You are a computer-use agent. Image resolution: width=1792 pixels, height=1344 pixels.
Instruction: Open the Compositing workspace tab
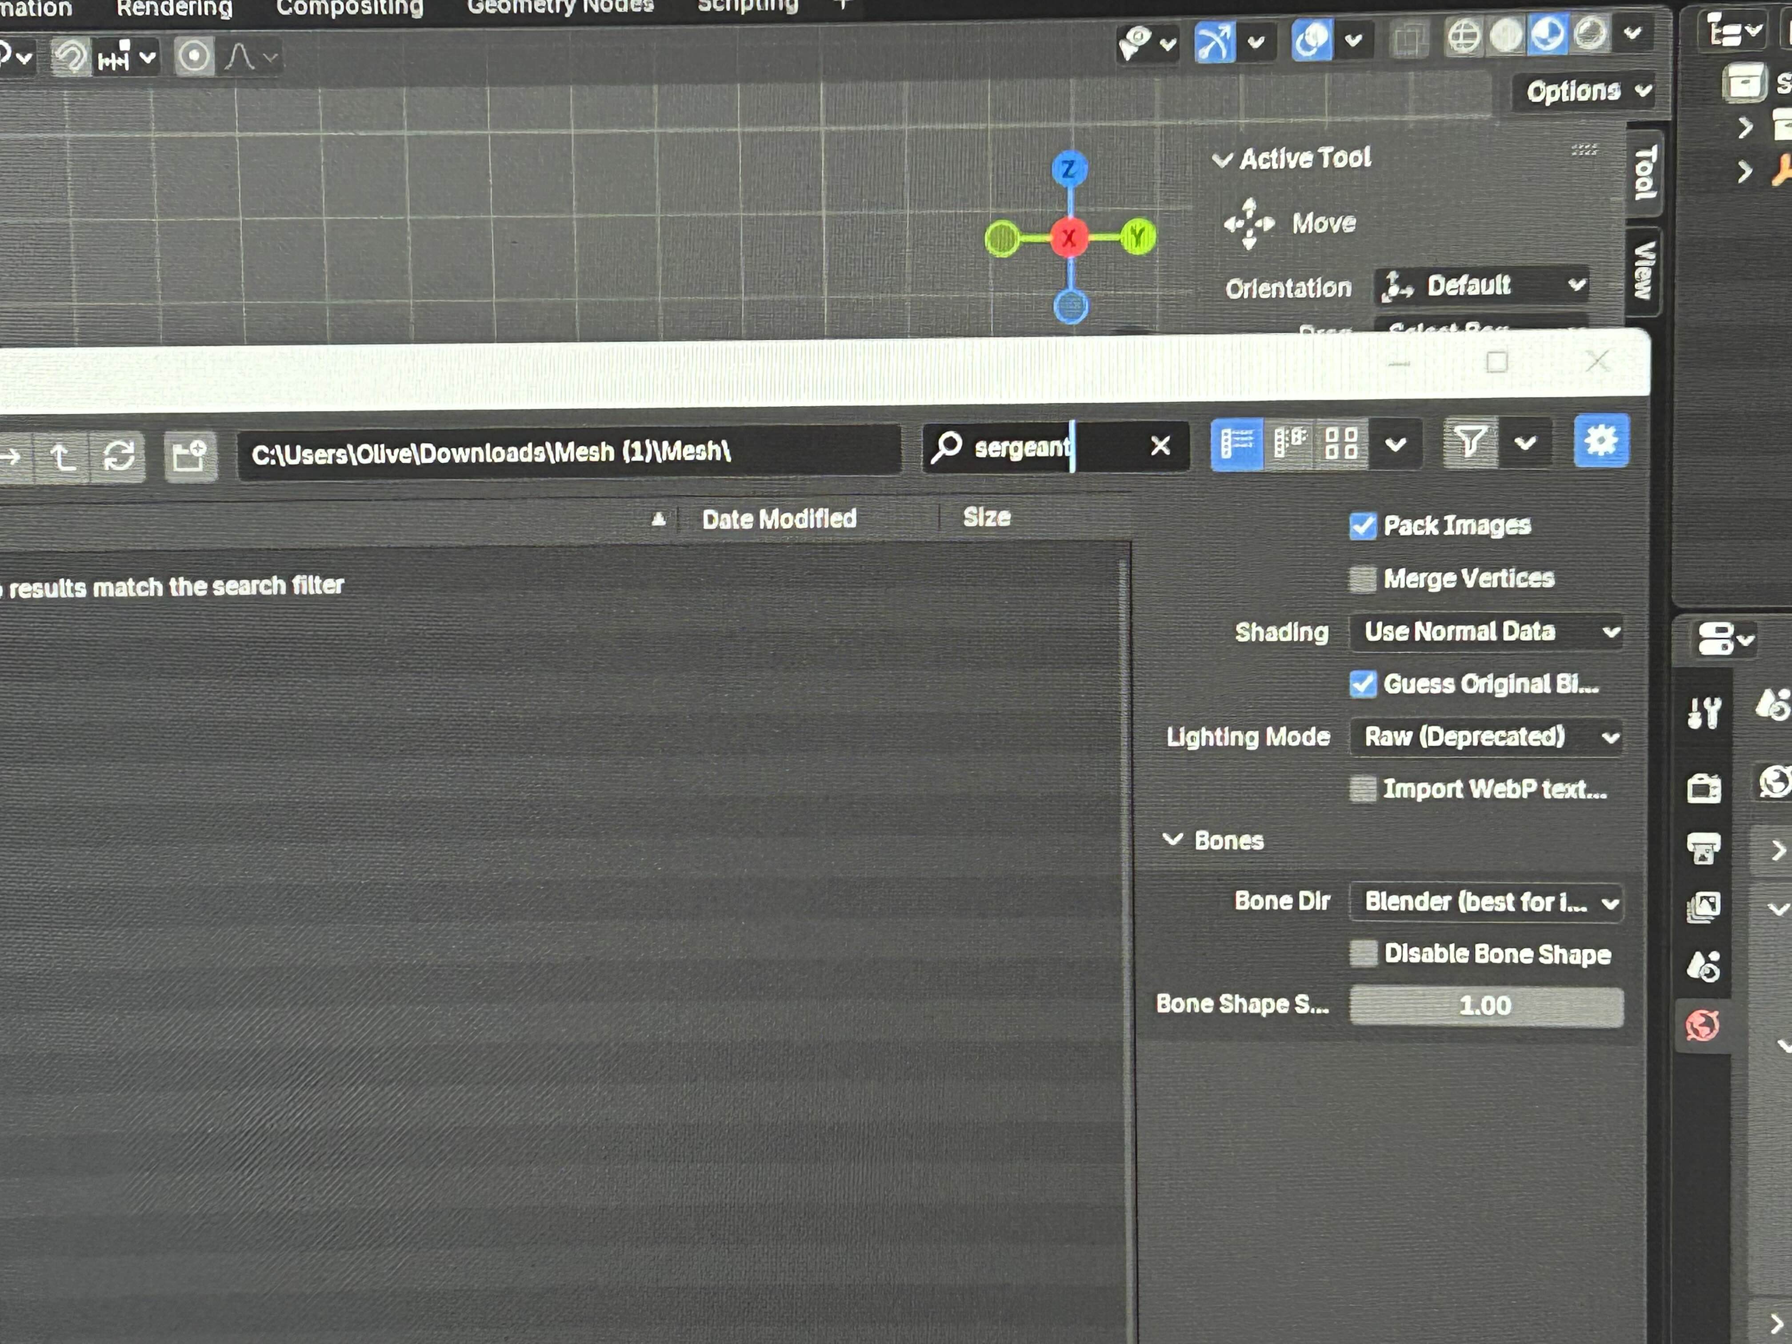click(350, 7)
